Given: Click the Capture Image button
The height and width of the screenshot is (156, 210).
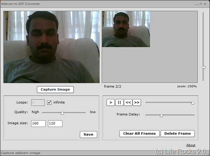Looking at the screenshot, I should coord(55,89).
